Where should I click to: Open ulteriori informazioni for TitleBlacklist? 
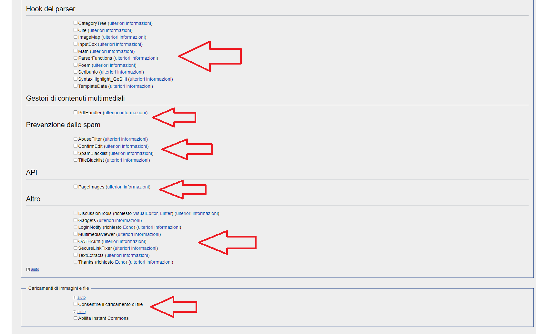pyautogui.click(x=128, y=160)
